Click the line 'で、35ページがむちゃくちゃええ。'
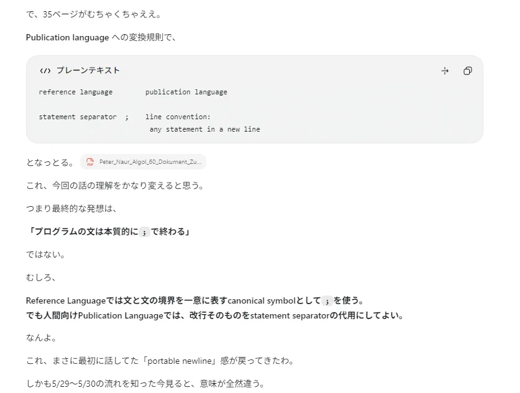The image size is (520, 393). point(93,14)
